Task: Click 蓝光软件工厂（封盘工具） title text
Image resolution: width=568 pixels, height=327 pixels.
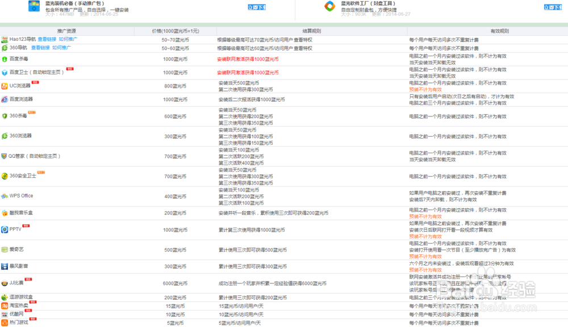Action: click(368, 3)
